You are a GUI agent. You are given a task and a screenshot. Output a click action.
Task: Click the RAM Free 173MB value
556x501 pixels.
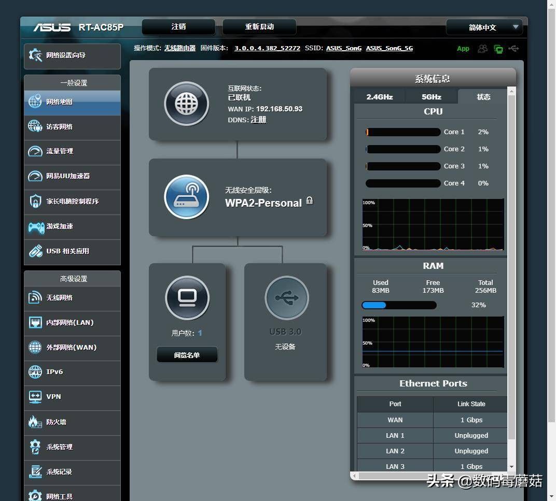(x=433, y=291)
